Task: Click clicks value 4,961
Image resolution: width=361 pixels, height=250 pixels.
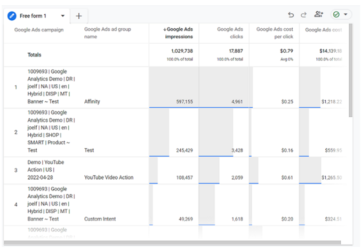Action: pyautogui.click(x=237, y=101)
